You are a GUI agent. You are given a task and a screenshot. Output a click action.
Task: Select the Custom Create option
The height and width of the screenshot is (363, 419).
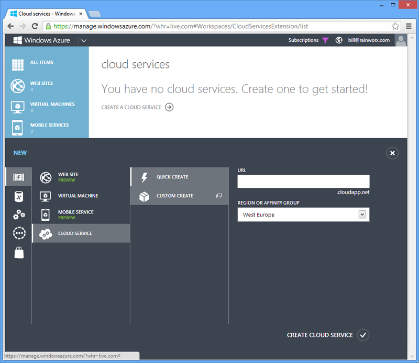coord(180,196)
